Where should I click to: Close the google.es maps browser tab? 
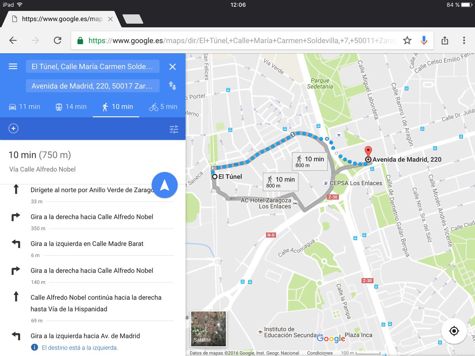point(110,19)
